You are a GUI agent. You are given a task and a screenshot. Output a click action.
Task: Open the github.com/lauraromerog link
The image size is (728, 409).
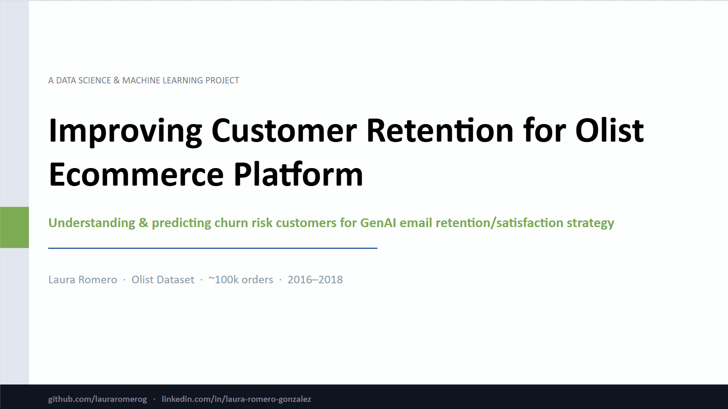(97, 399)
